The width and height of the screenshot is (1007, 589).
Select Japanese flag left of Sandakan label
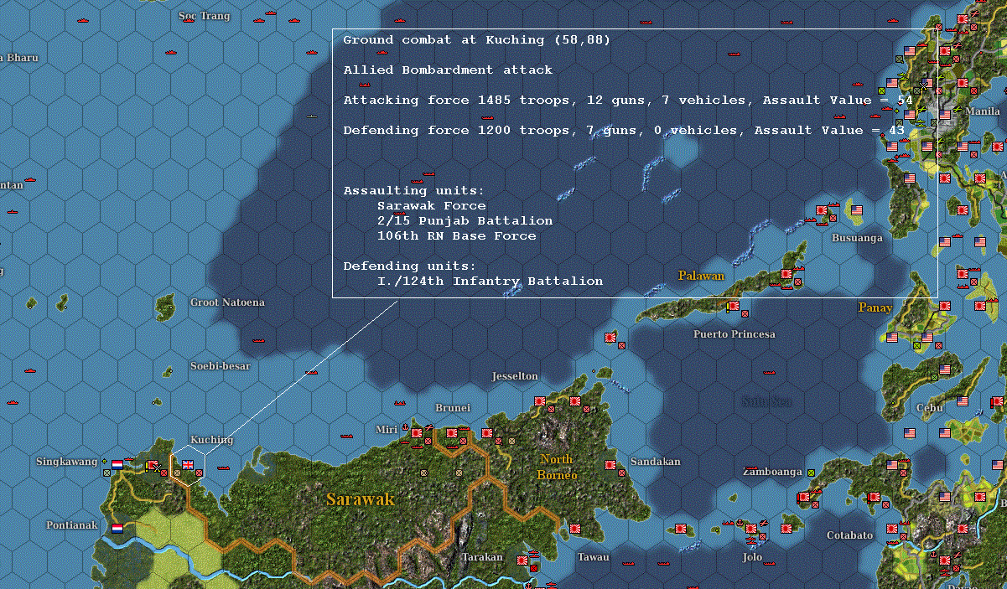pyautogui.click(x=610, y=463)
